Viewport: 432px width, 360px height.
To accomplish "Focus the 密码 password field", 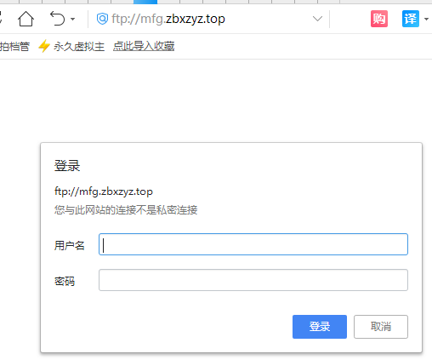I will pyautogui.click(x=253, y=280).
